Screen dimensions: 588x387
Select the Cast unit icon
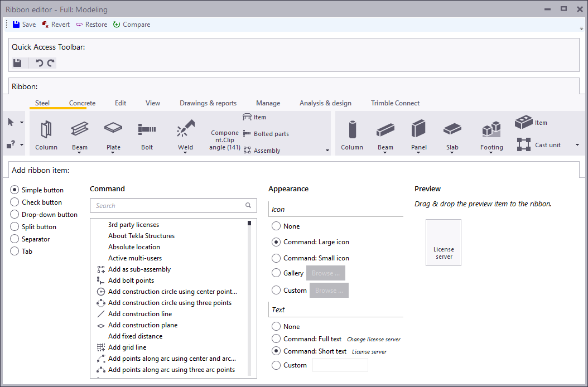point(523,144)
